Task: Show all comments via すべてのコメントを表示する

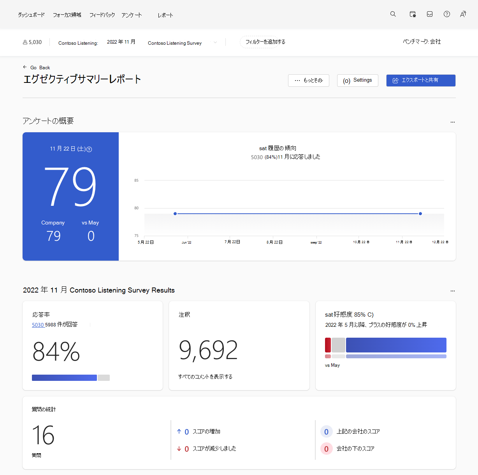Action: click(206, 377)
